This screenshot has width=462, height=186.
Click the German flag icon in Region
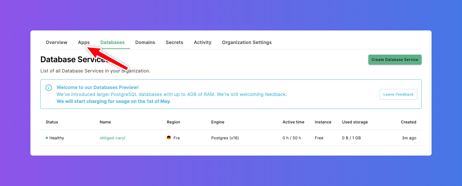click(169, 138)
